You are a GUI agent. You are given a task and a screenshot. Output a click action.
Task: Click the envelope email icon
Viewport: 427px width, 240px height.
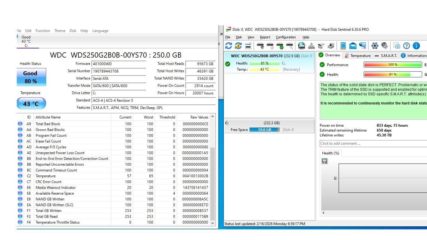(x=353, y=46)
